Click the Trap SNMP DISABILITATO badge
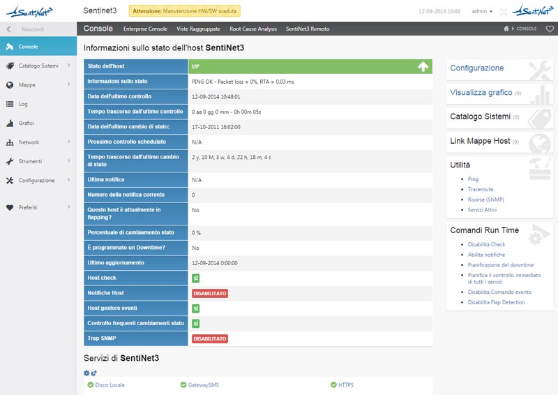The height and width of the screenshot is (395, 558). click(210, 338)
